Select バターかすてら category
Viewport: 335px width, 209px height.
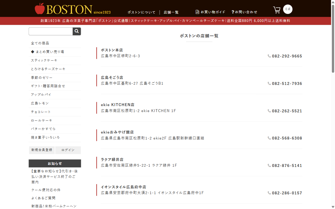[55, 129]
